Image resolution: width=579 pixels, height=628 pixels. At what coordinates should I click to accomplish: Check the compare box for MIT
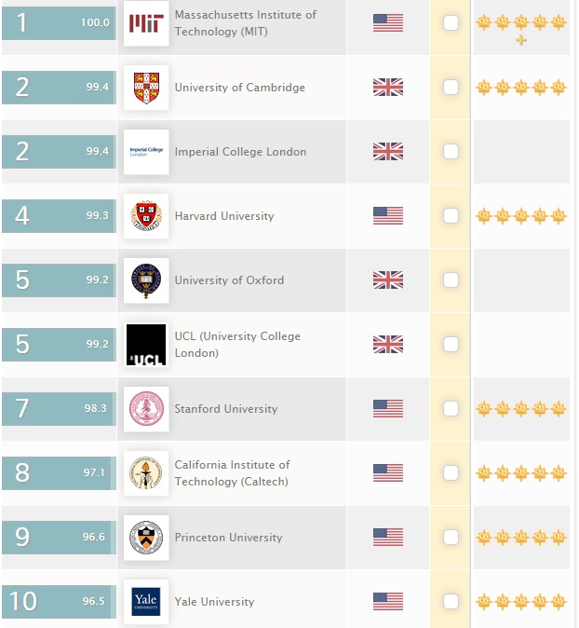tap(451, 23)
